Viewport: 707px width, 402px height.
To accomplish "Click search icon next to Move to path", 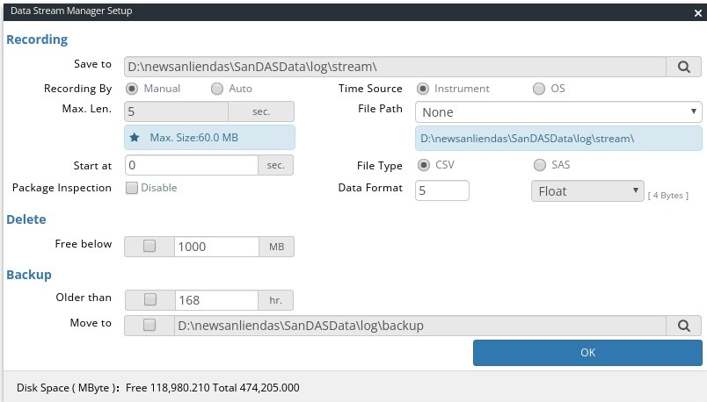I will coord(683,326).
